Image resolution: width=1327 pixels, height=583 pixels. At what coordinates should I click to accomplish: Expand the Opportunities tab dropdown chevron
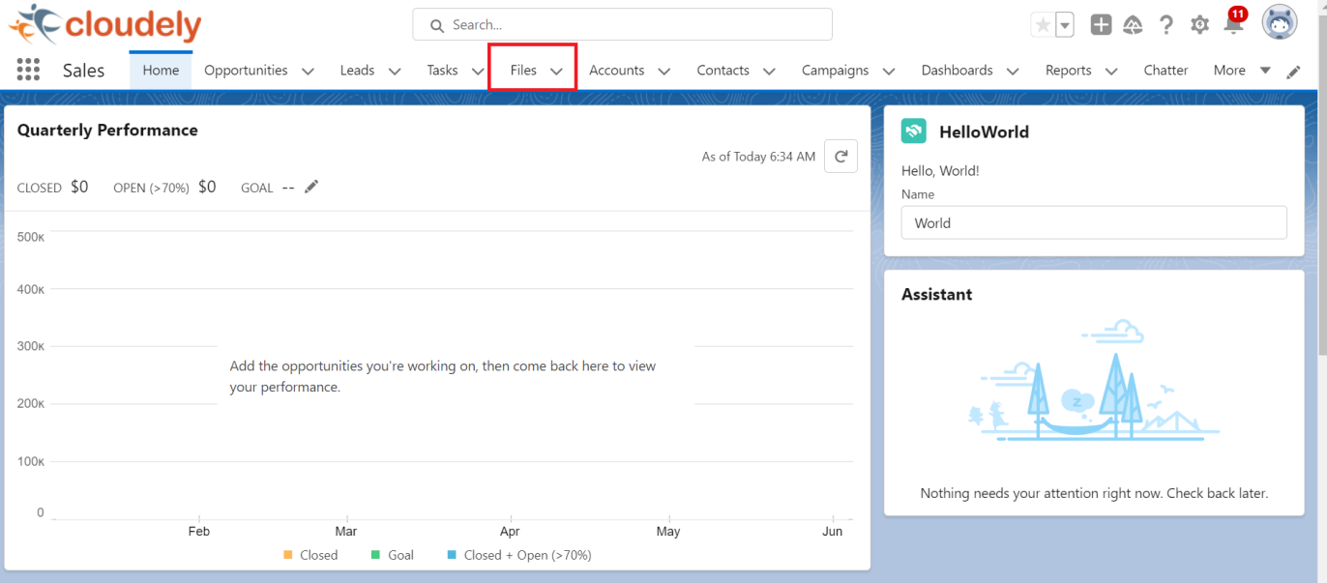point(308,71)
